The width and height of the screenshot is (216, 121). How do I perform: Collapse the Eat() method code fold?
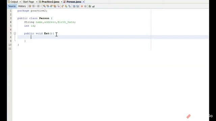(15, 33)
